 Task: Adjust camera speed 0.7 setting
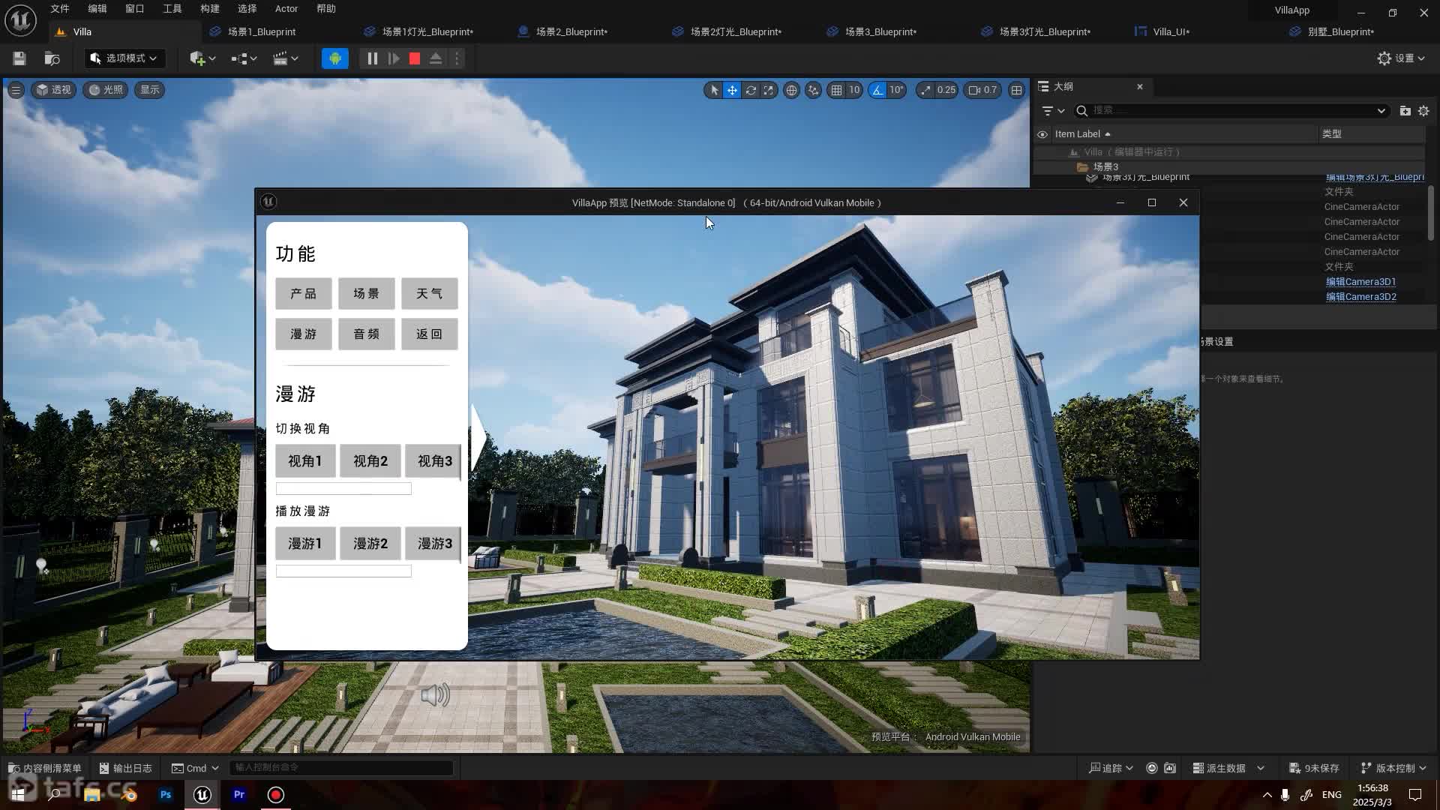pos(983,90)
